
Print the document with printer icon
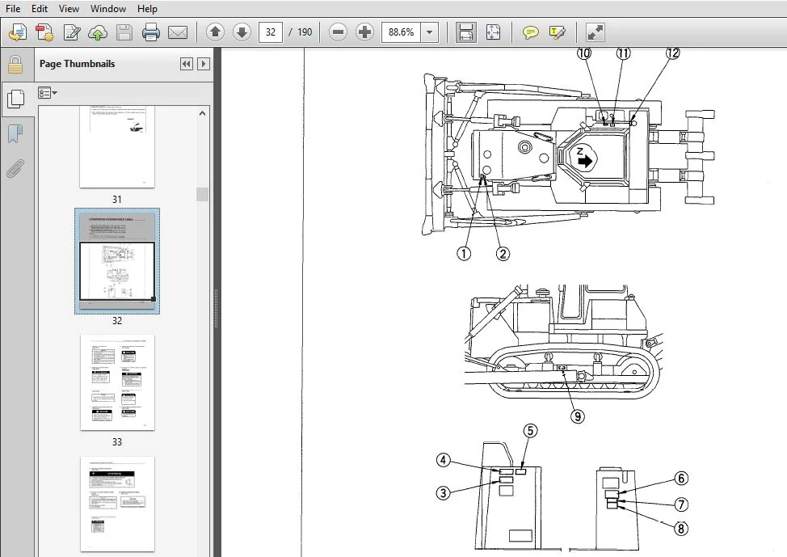tap(151, 32)
